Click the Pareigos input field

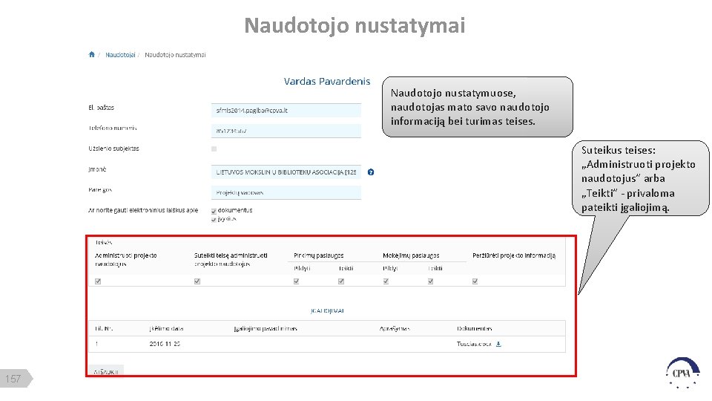pos(286,193)
